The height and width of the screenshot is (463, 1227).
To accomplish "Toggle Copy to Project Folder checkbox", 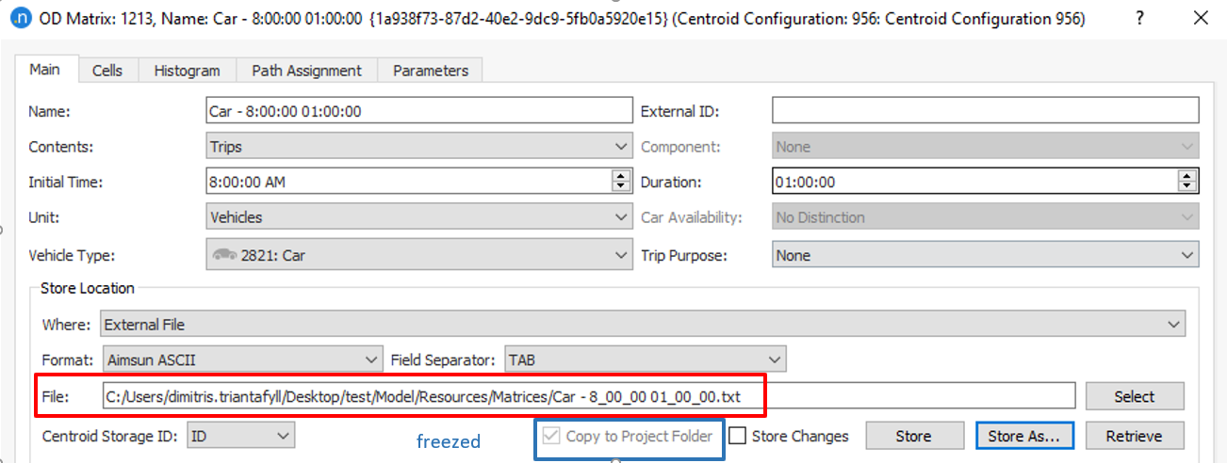I will [552, 436].
